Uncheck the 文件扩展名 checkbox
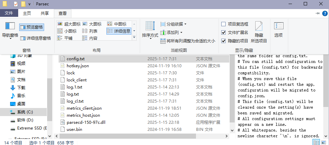329x145 pixels. pos(224,33)
